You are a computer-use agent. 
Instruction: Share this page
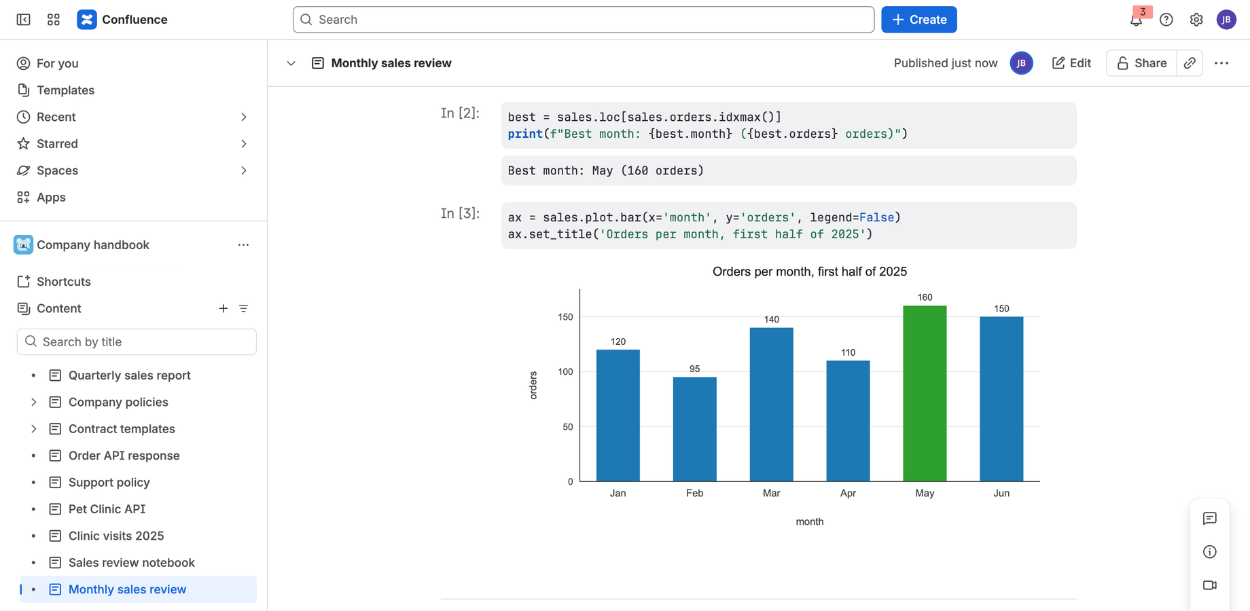click(1141, 63)
